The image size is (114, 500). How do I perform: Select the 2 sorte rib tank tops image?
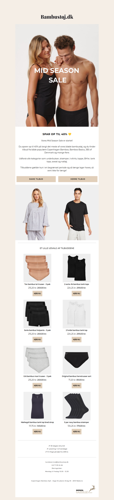point(77,268)
